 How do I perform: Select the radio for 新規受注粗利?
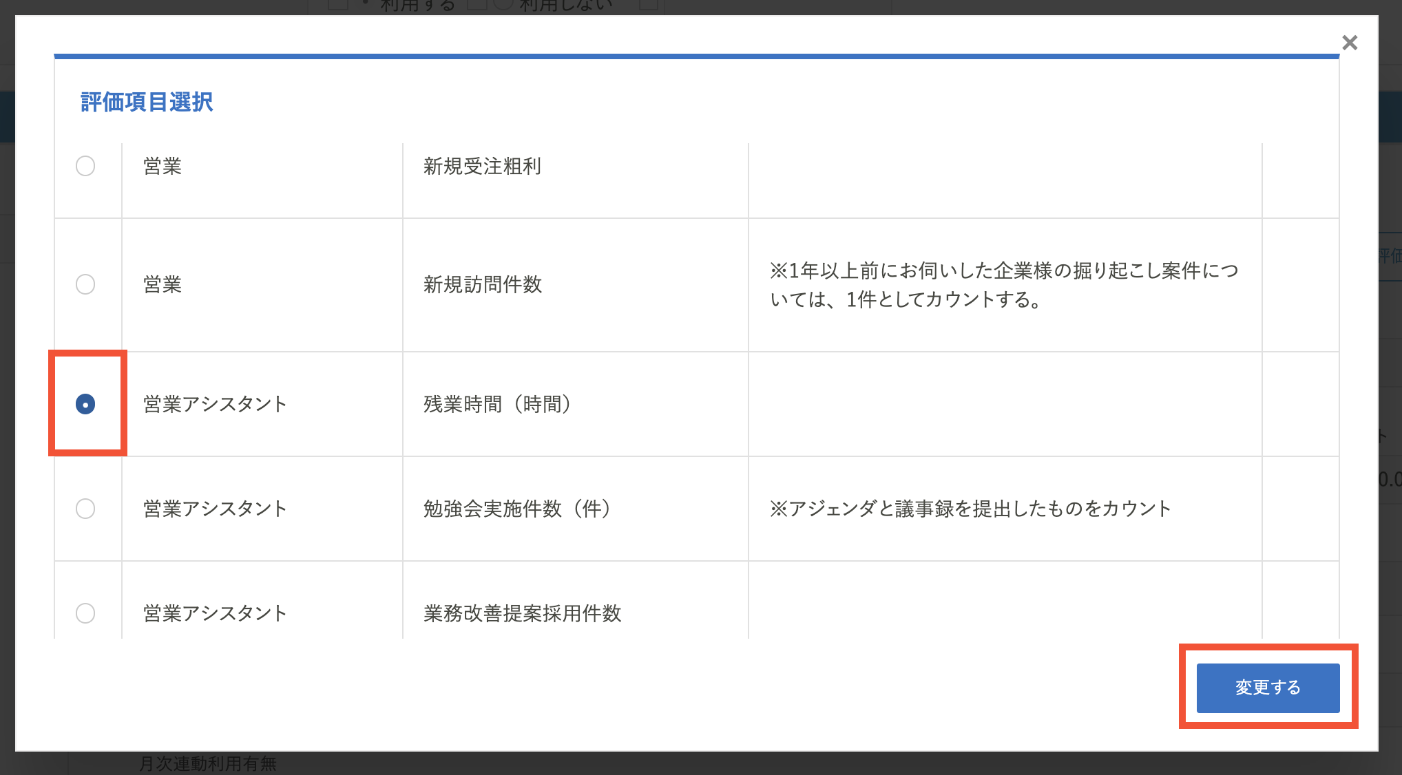[85, 166]
